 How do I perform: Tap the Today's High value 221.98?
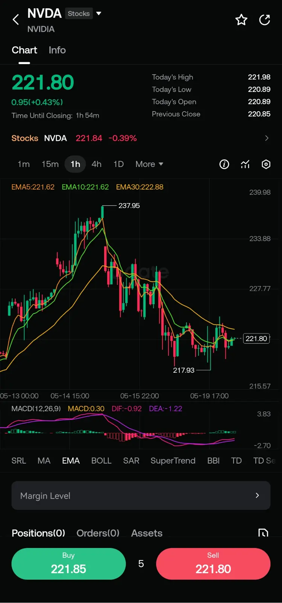(x=259, y=77)
